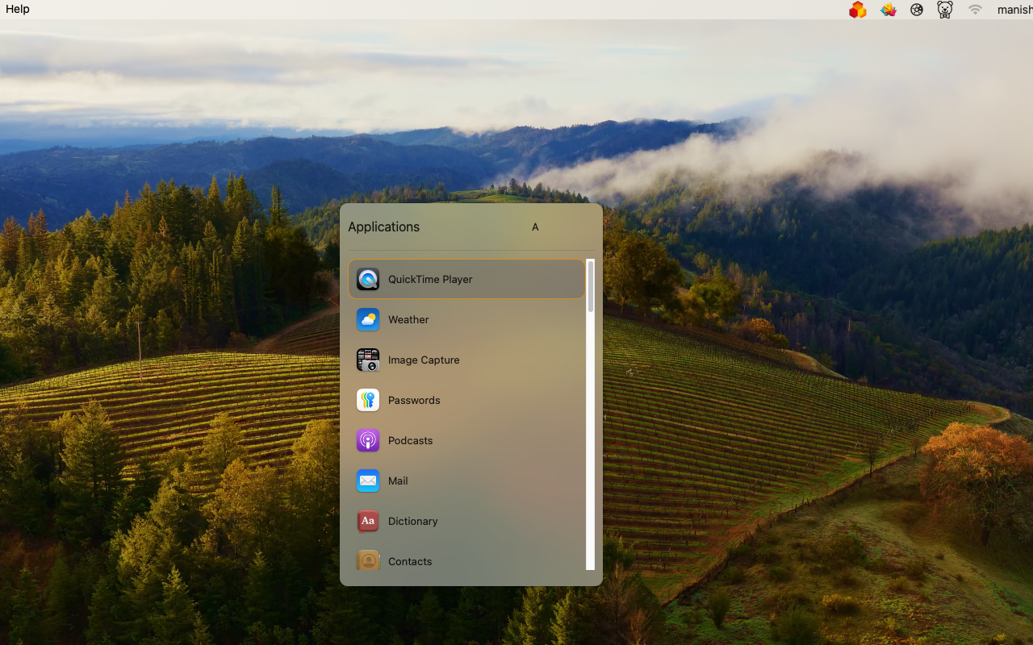Open the QuickTime Player app icon
The width and height of the screenshot is (1033, 645).
pos(368,279)
